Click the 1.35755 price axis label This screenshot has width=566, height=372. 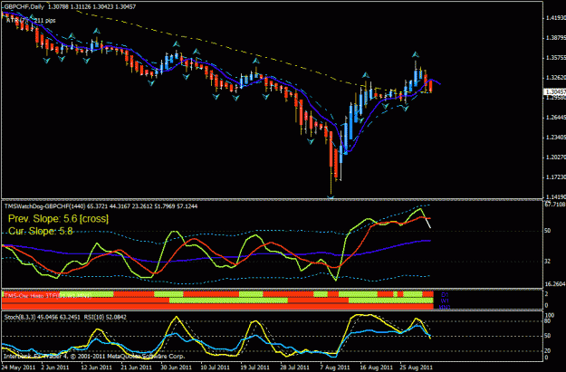coord(555,58)
